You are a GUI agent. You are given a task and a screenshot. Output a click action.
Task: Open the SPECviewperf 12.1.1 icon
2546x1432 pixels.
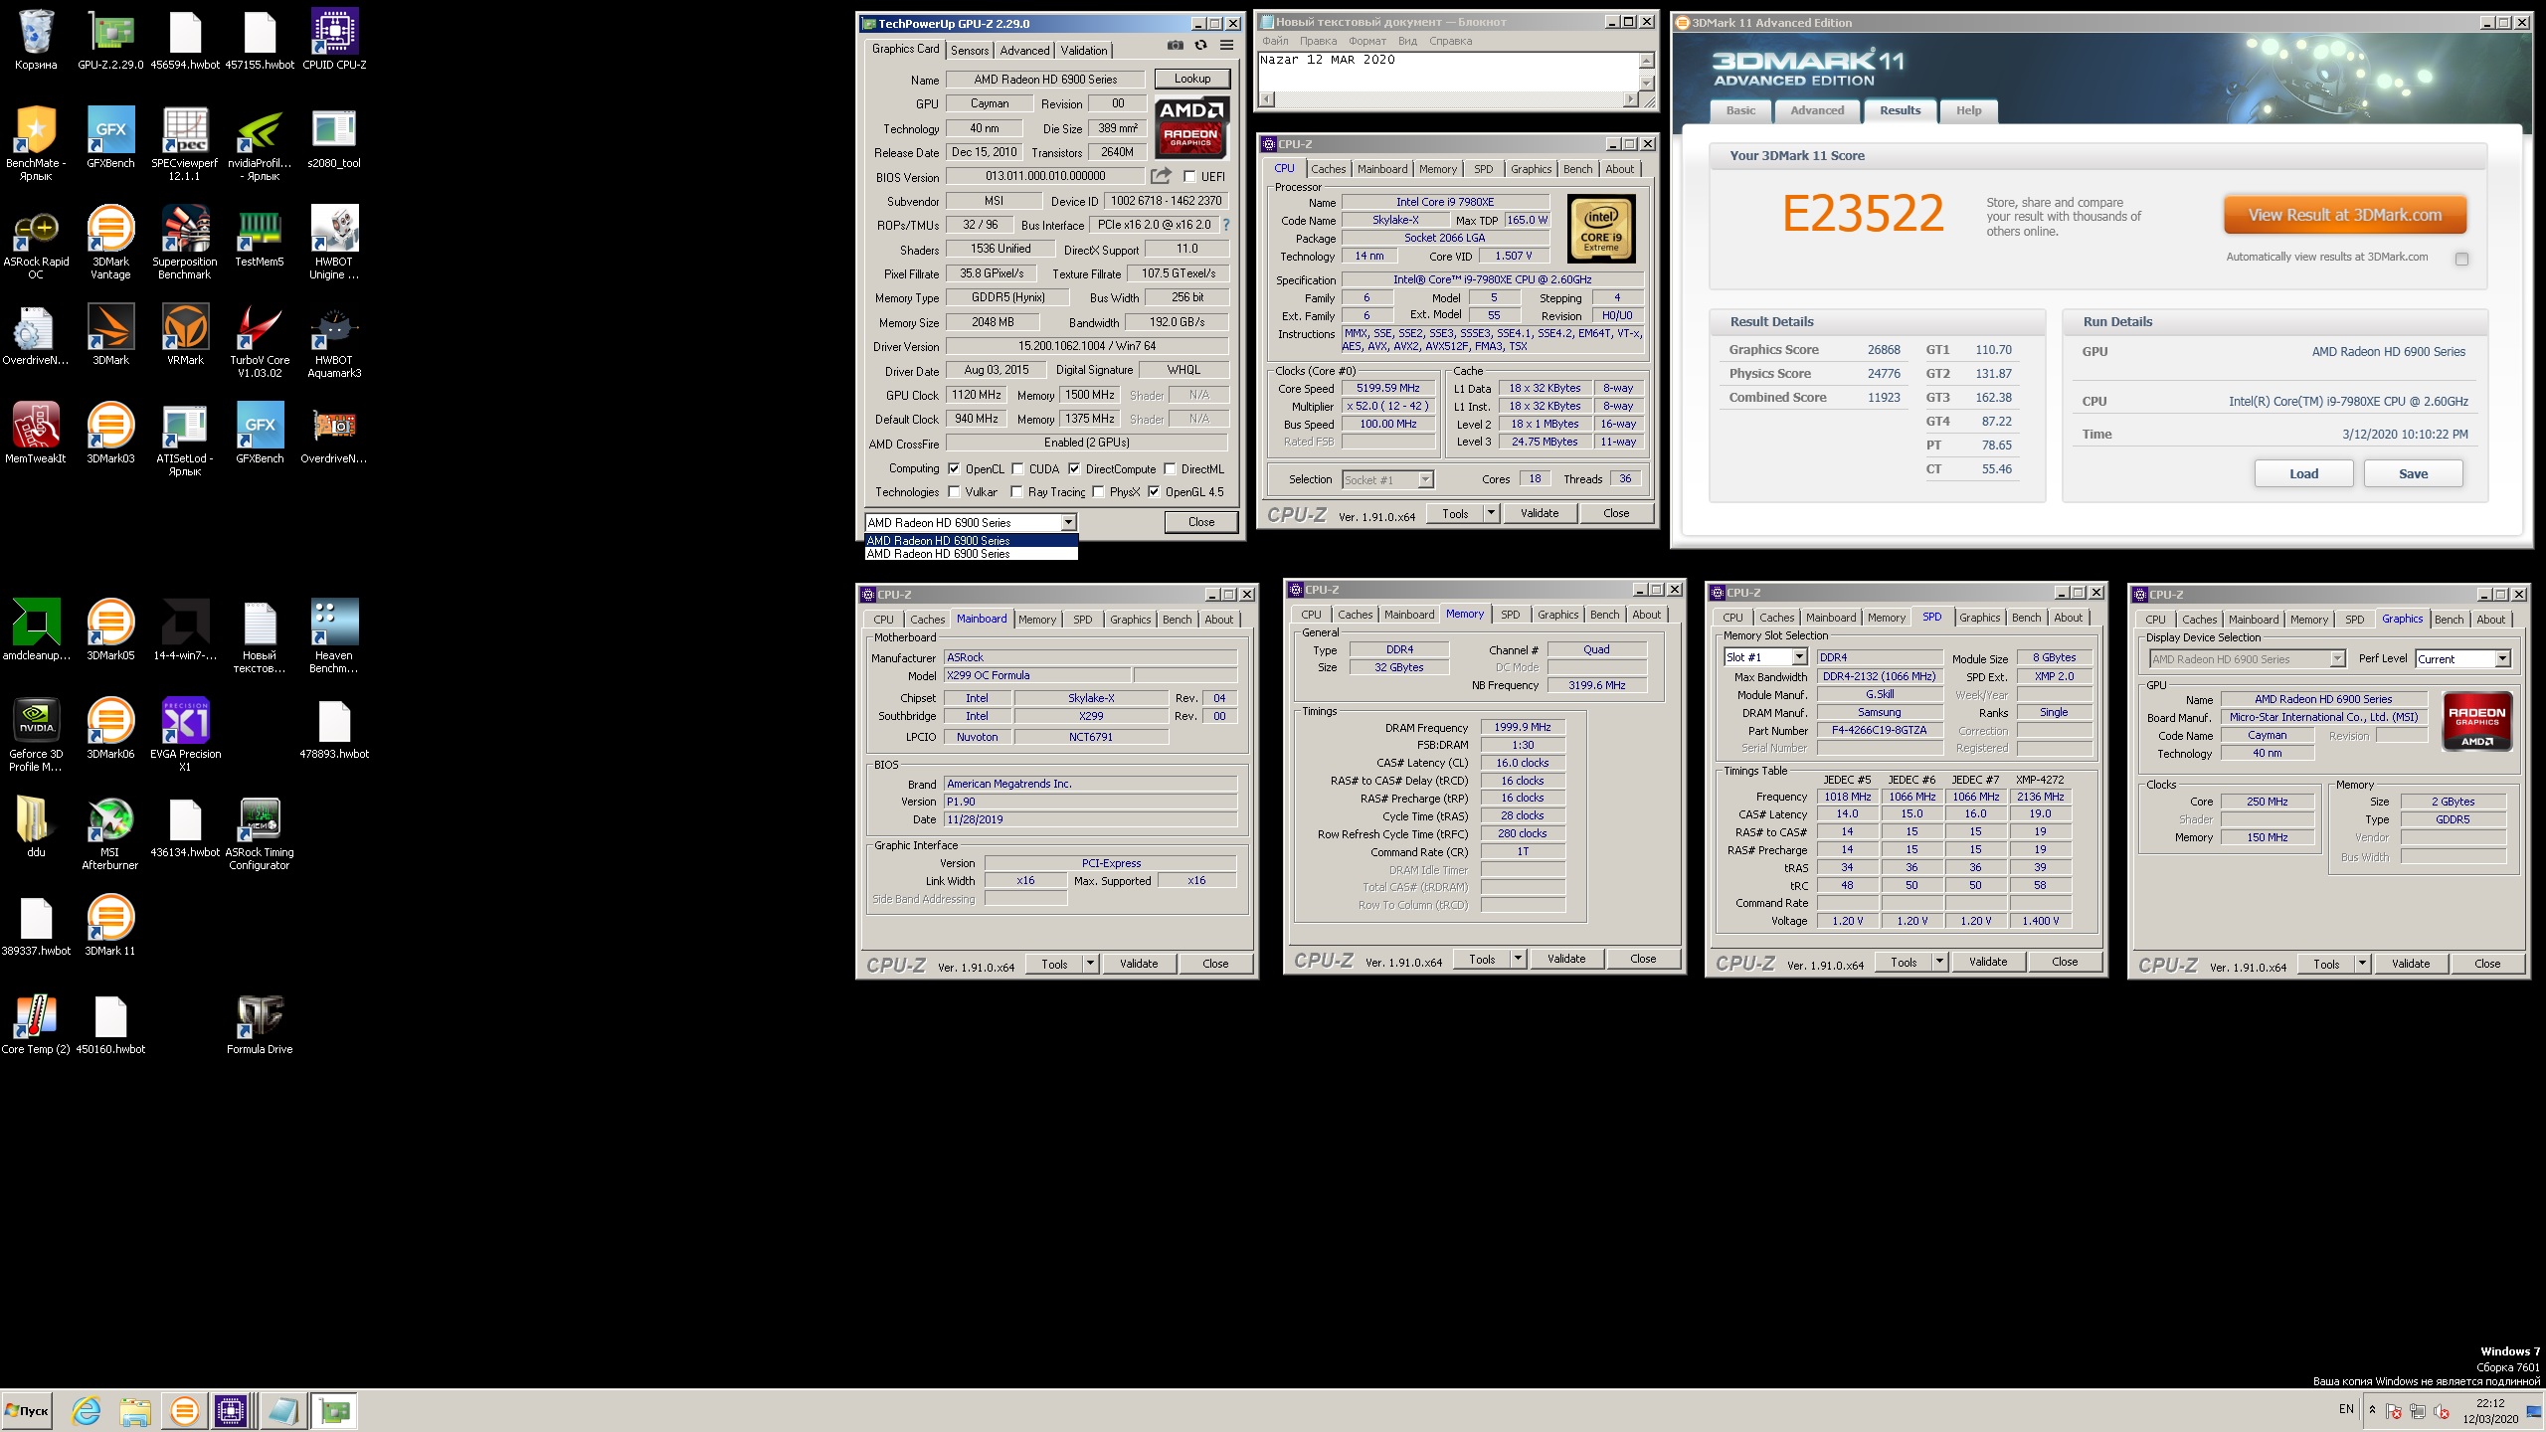[x=185, y=144]
